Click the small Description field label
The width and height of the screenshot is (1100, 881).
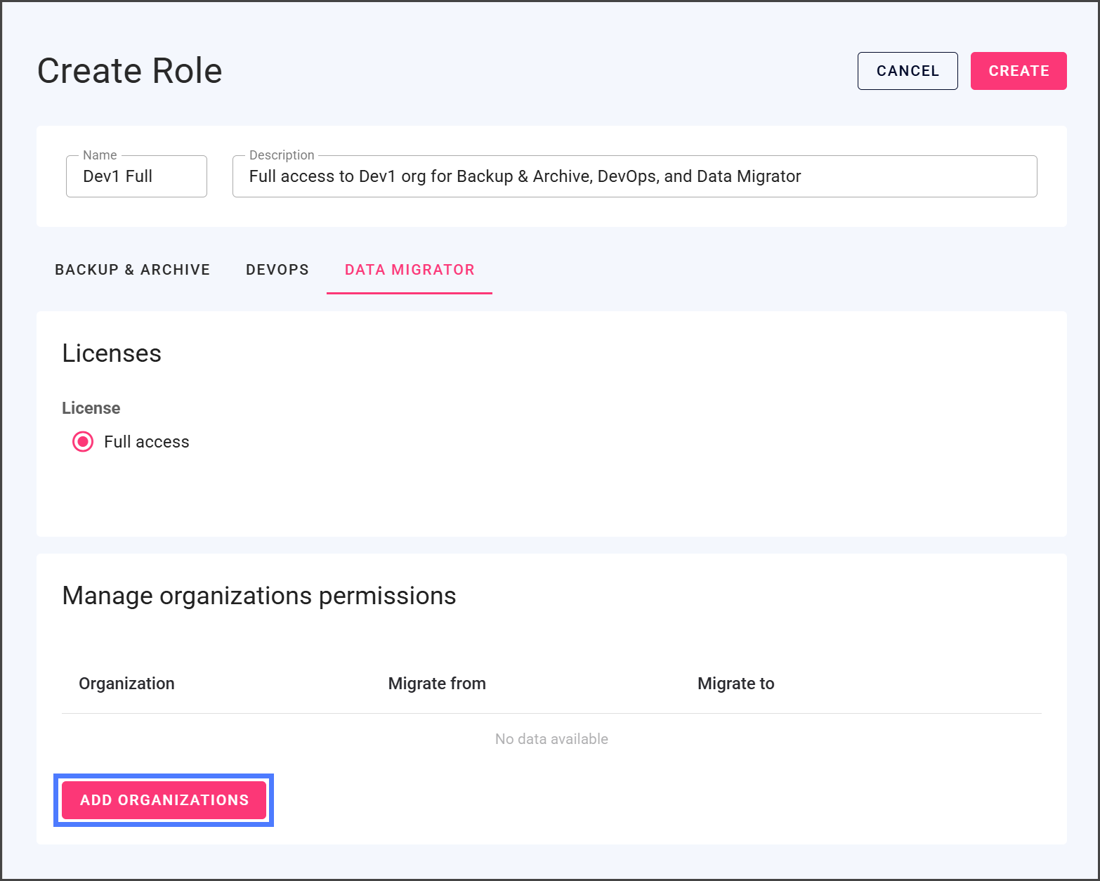282,155
